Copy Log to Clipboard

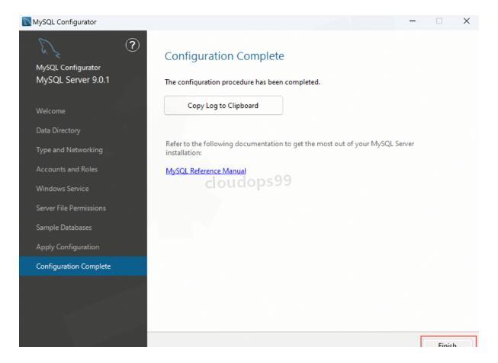click(x=223, y=105)
